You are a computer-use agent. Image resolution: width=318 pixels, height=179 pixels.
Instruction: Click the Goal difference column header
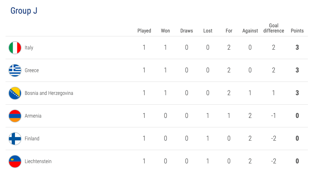tap(273, 28)
